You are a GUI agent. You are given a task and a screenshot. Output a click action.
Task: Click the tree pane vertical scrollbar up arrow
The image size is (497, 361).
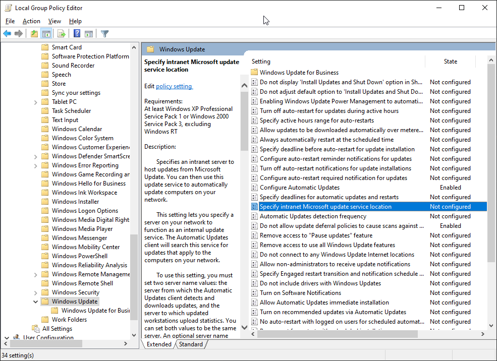[134, 47]
